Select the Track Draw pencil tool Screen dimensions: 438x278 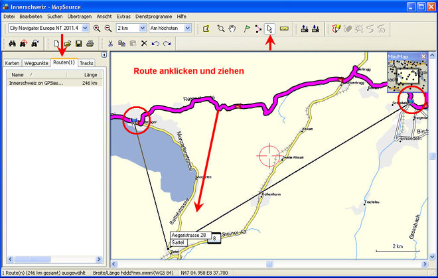[x=336, y=29]
